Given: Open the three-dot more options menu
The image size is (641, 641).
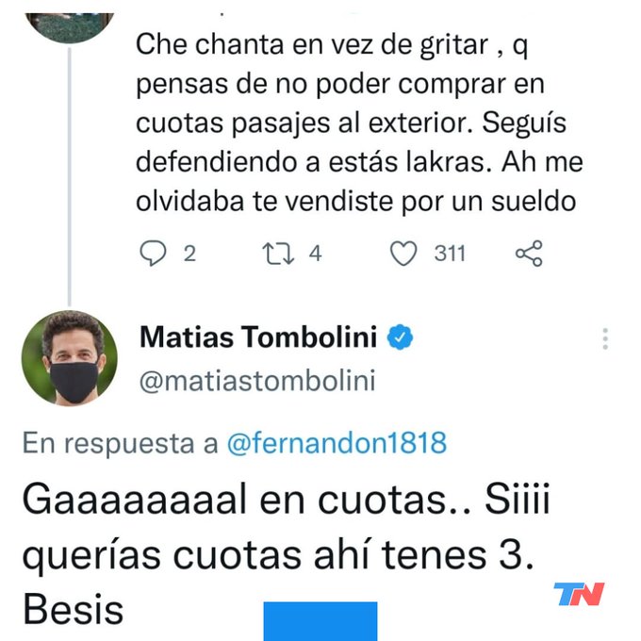Looking at the screenshot, I should point(605,338).
